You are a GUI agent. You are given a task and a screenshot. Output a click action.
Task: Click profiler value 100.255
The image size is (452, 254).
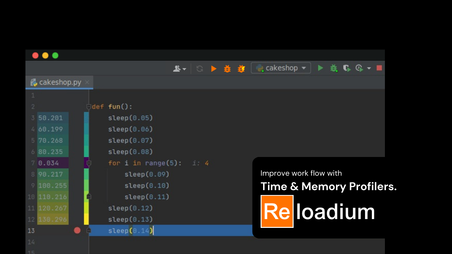(x=53, y=186)
